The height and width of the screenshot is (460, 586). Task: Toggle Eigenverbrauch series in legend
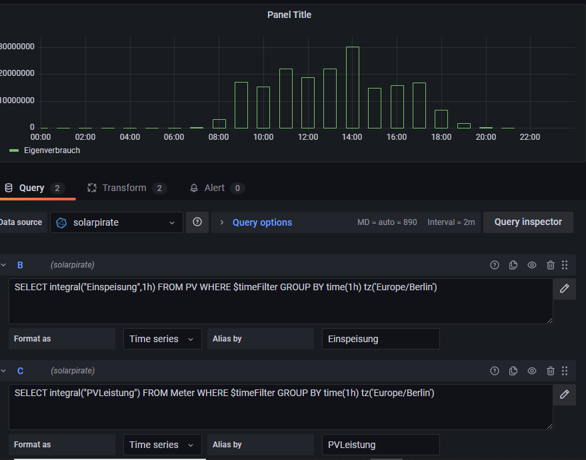[x=51, y=150]
